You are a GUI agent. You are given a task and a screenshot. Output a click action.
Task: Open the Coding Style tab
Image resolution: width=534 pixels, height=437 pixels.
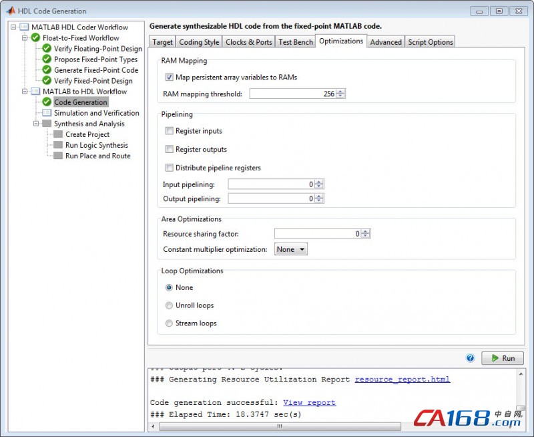199,42
